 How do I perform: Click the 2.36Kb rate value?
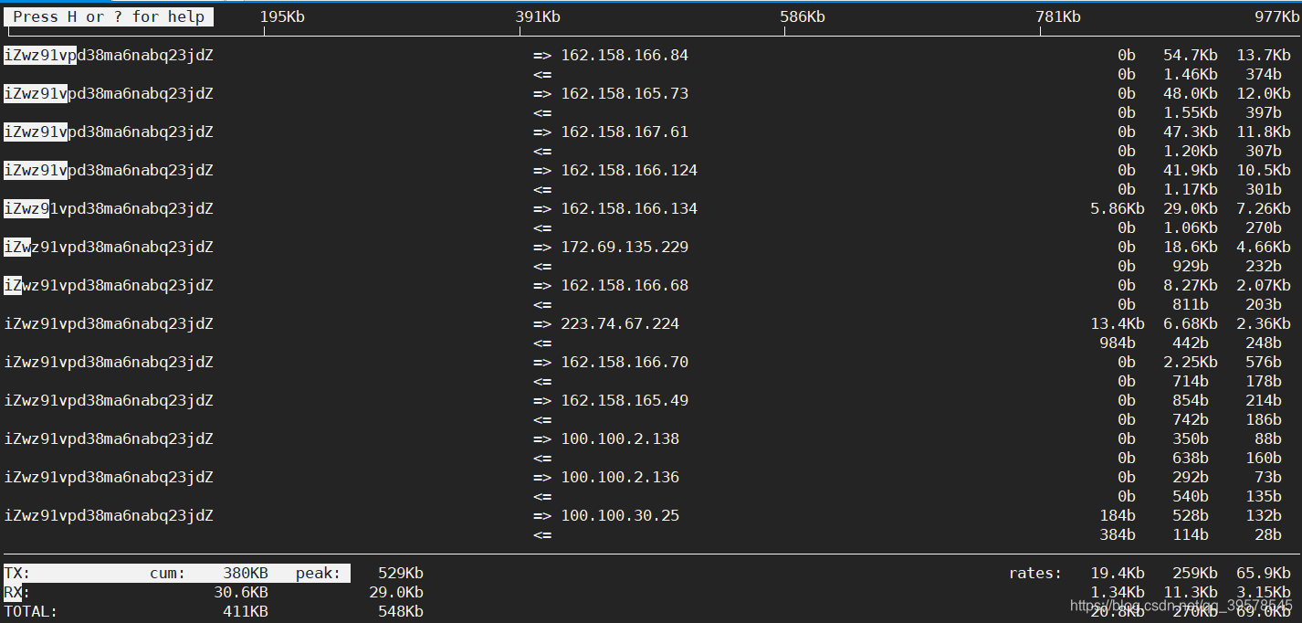click(x=1264, y=324)
